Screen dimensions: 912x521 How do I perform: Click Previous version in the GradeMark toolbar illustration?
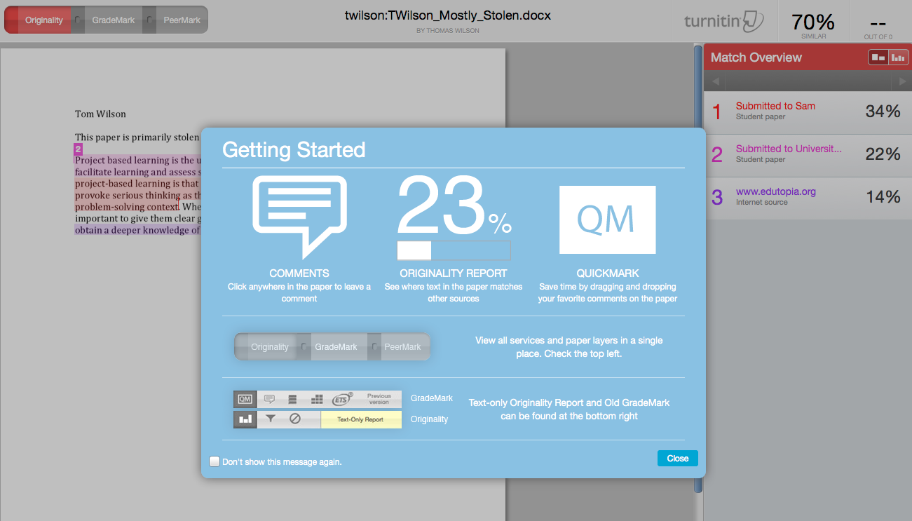pyautogui.click(x=379, y=398)
